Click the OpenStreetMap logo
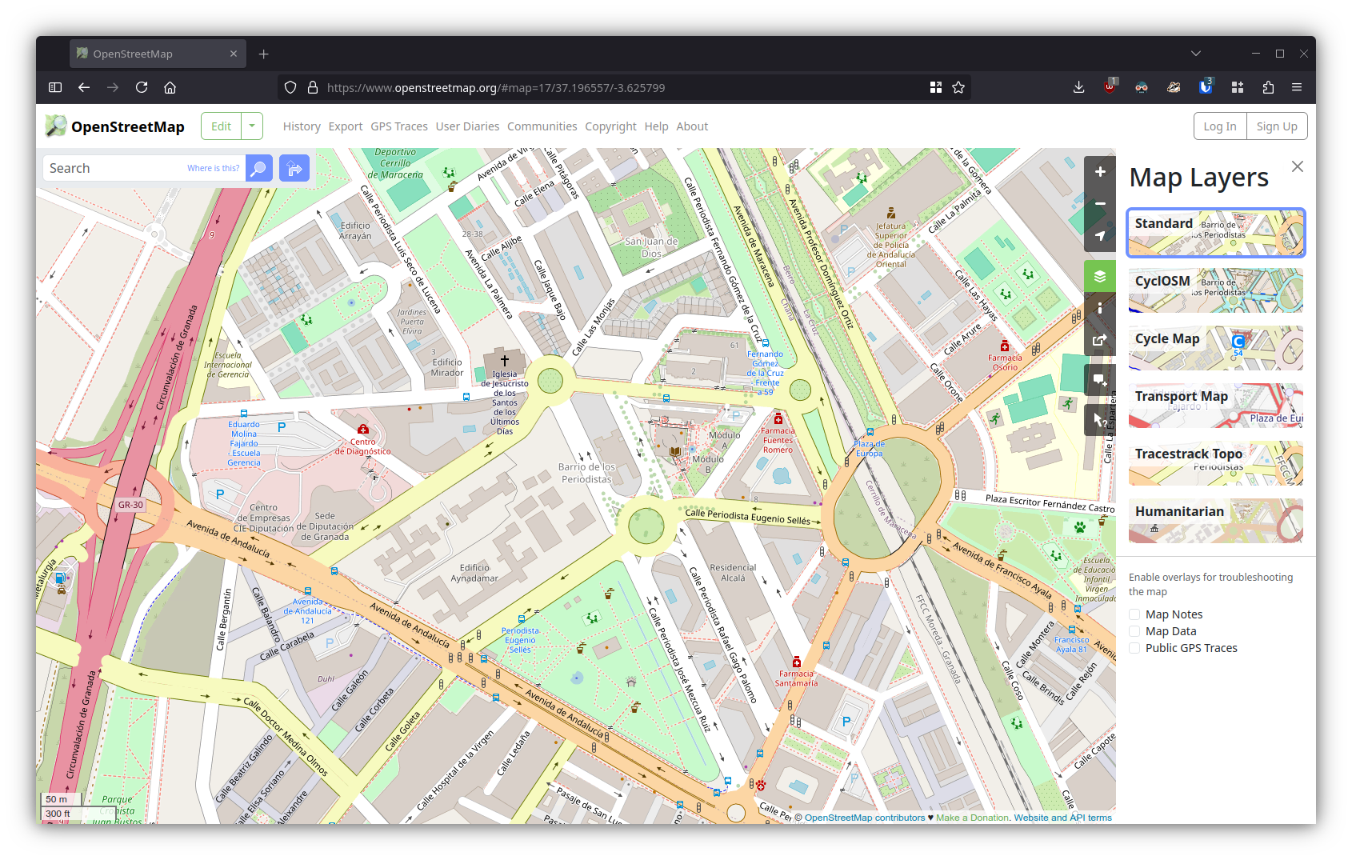Screen dimensions: 1352x860 [x=114, y=126]
